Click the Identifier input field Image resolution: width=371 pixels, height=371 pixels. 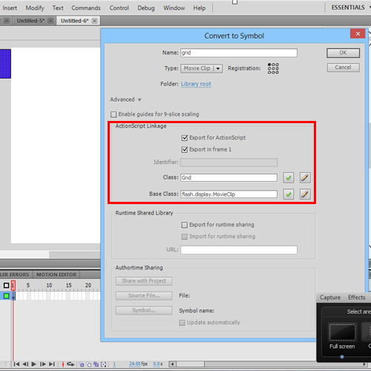tap(229, 162)
